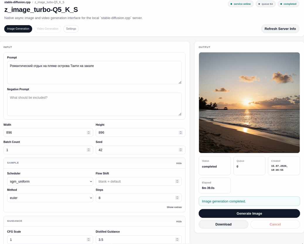Click the service online status badge

click(x=240, y=4)
